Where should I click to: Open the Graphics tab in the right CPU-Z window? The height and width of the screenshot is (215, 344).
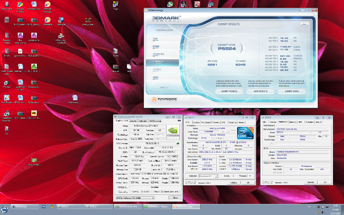coord(310,122)
